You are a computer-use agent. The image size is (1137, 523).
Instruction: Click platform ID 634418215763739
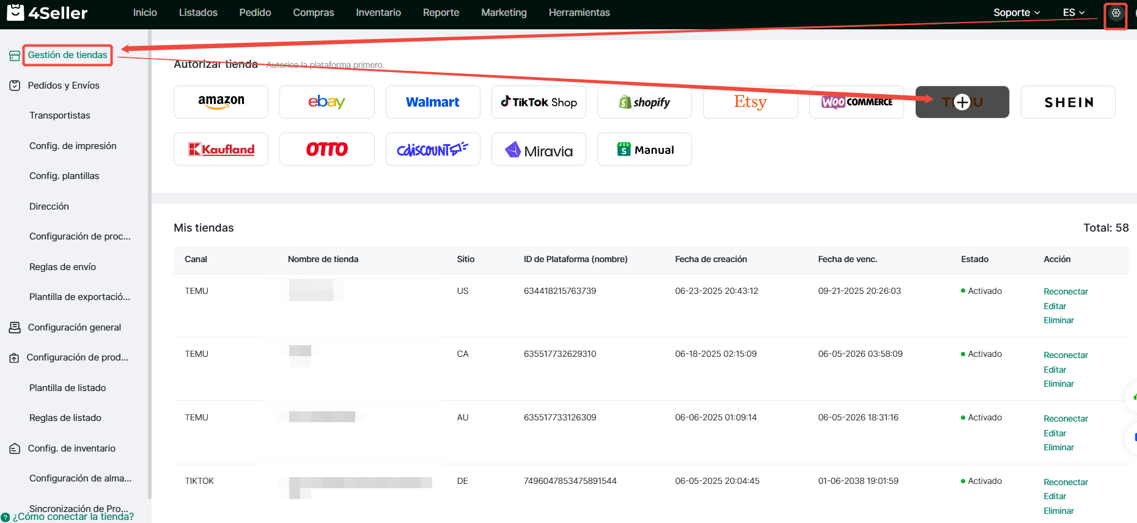(x=559, y=291)
